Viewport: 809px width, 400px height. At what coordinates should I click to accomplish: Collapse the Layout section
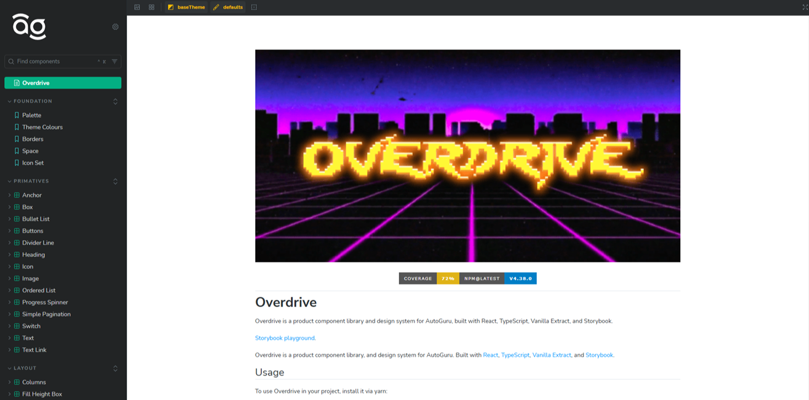click(22, 368)
